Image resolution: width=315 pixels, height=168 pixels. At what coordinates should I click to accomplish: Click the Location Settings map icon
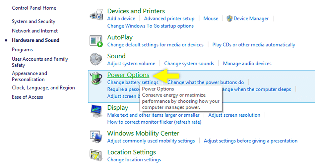pyautogui.click(x=96, y=155)
